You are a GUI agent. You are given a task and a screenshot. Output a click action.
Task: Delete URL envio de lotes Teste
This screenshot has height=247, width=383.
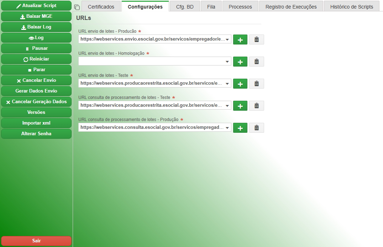point(257,84)
